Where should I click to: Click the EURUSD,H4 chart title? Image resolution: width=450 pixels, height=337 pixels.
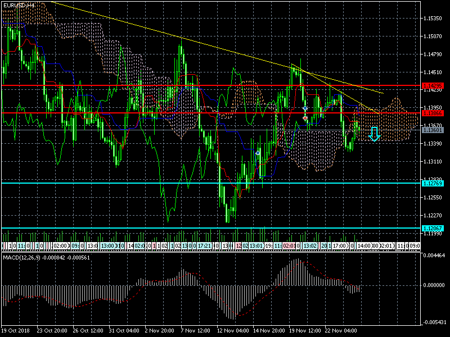click(x=17, y=4)
